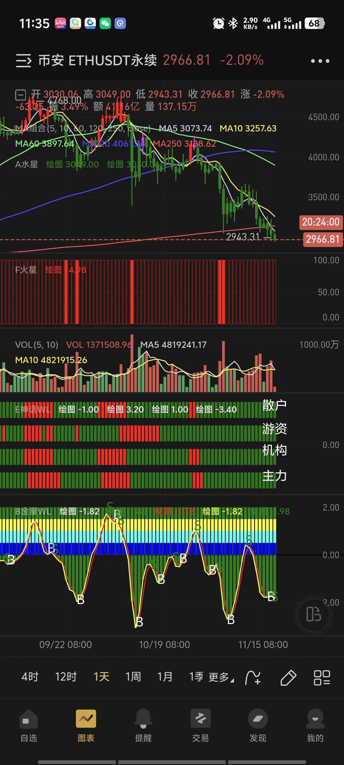Tap the MA5 4819241.17 volume legend
The width and height of the screenshot is (344, 765).
coord(173,345)
